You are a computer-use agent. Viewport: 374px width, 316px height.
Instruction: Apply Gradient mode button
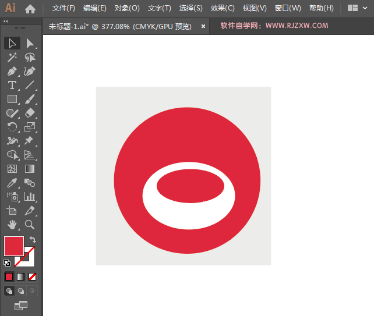21,276
